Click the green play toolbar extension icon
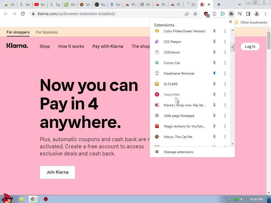Viewport: 271px width, 203px height. click(x=223, y=14)
